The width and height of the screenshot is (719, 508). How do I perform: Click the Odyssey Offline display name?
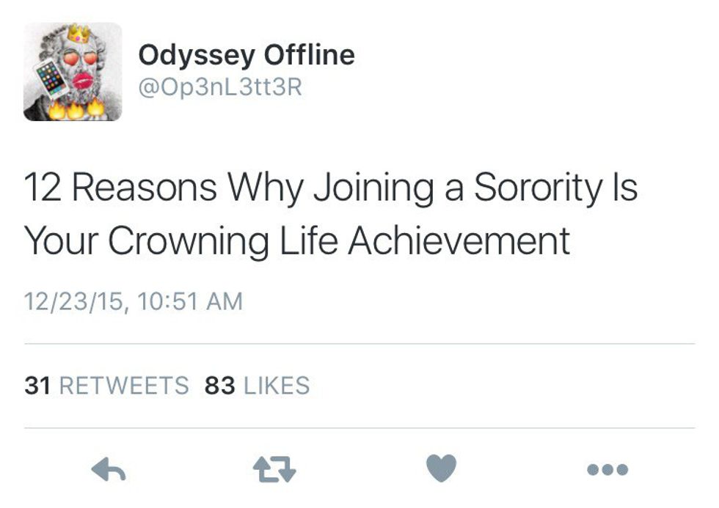247,55
